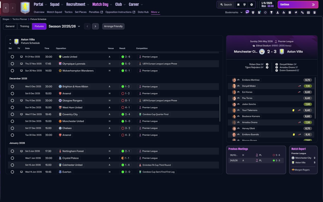Click Amadou Onana's 7,20 rating pill

(308, 122)
